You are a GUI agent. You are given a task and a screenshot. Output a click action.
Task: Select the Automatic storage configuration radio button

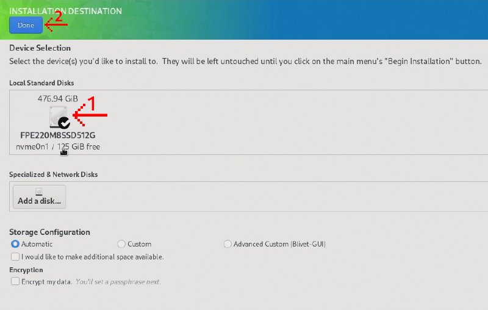(15, 244)
